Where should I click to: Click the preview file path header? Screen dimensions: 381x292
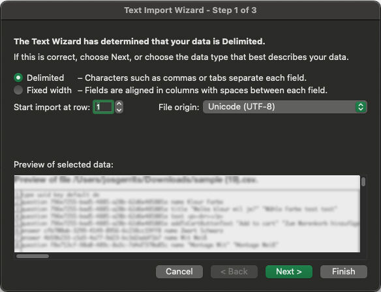click(x=136, y=180)
